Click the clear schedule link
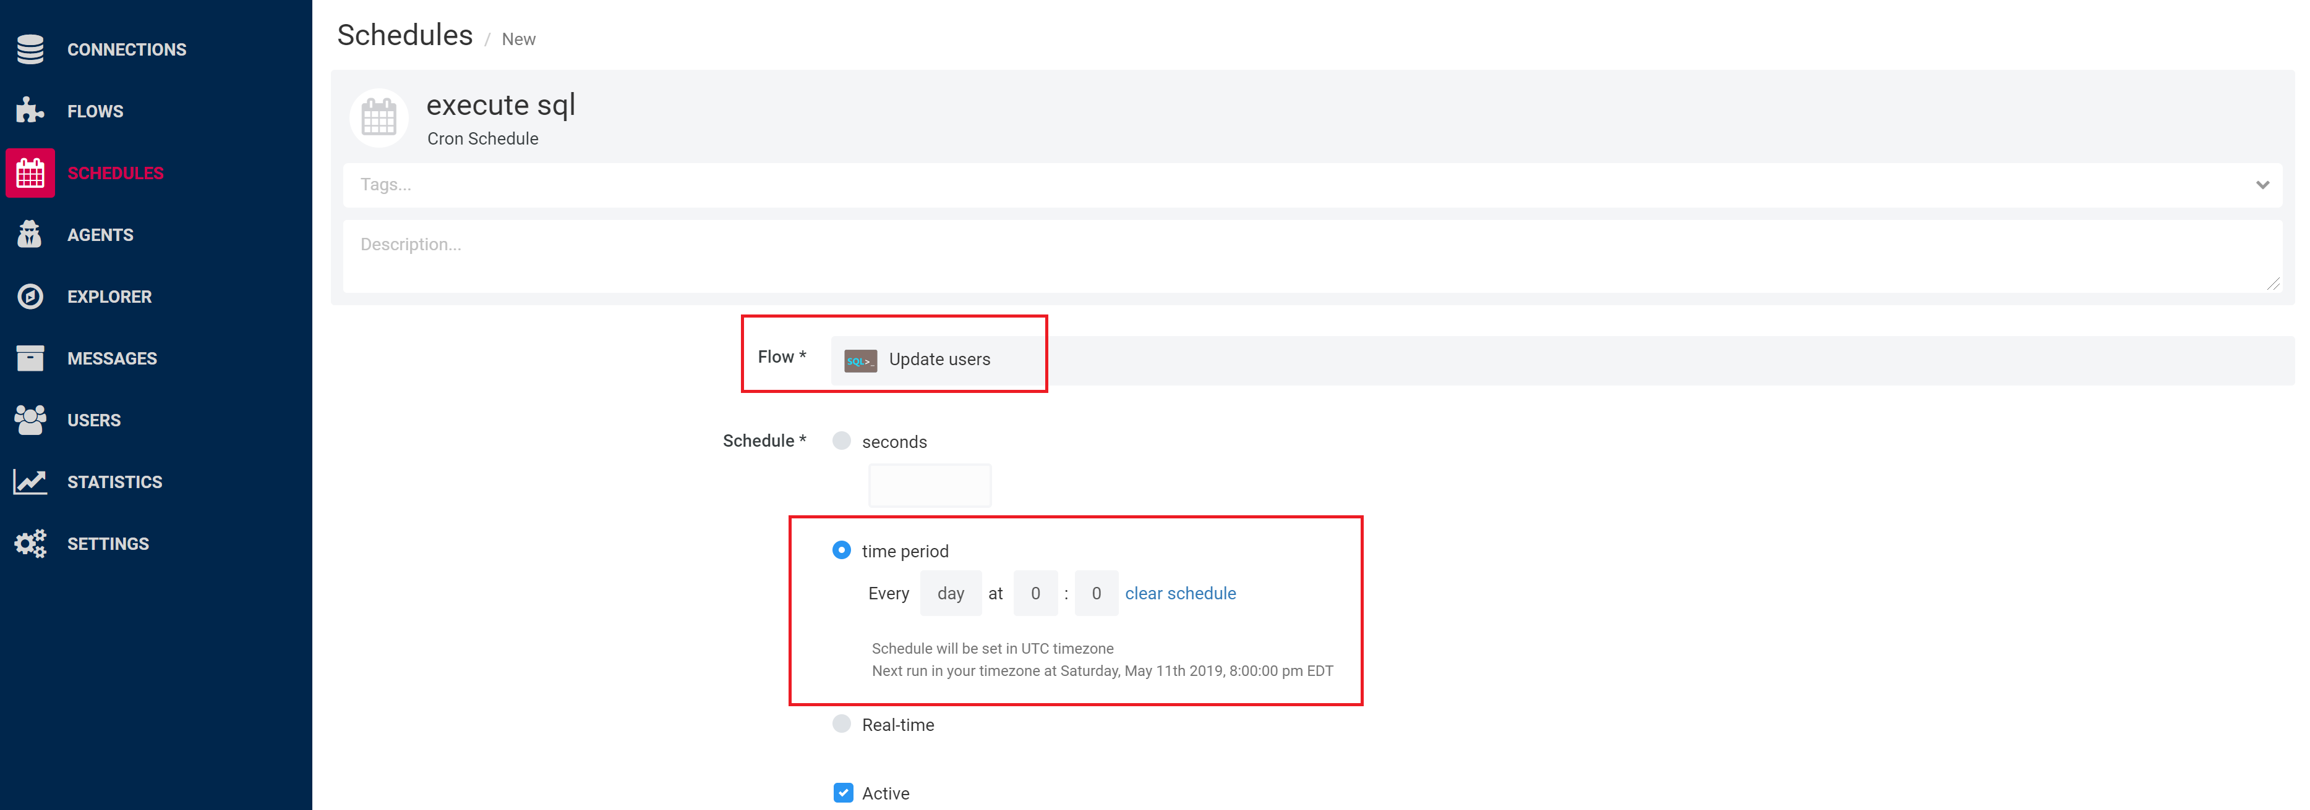Image resolution: width=2310 pixels, height=810 pixels. [1180, 593]
